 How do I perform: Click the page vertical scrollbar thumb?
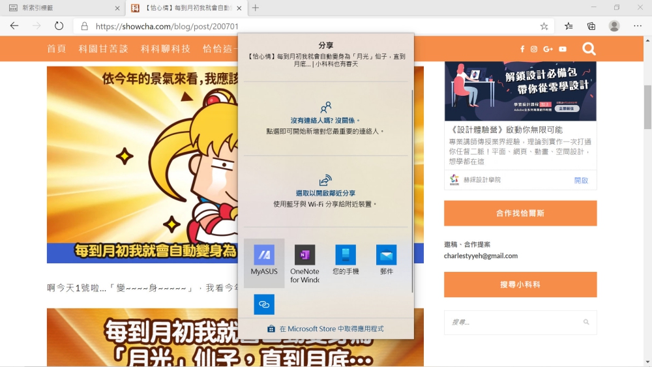(x=647, y=108)
